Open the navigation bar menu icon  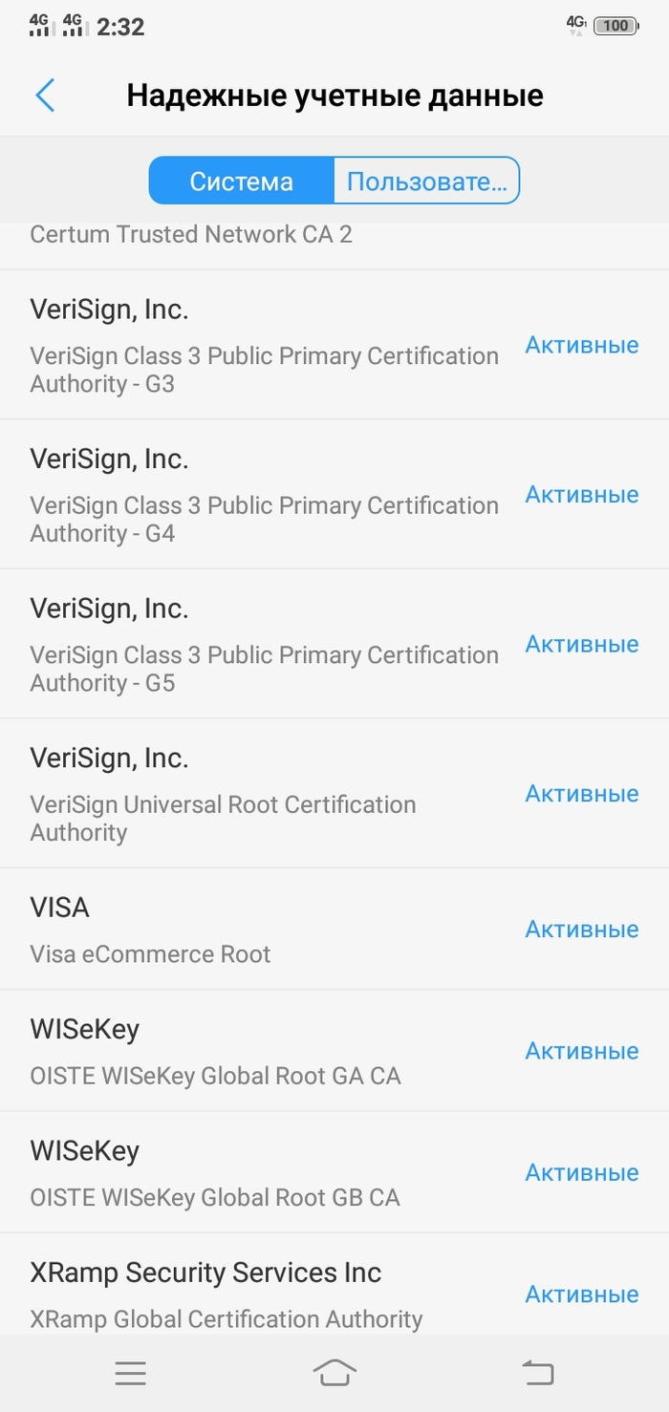tap(130, 1374)
